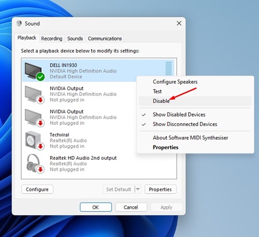Choose Configure Speakers from context menu
This screenshot has width=259, height=237.
point(195,82)
